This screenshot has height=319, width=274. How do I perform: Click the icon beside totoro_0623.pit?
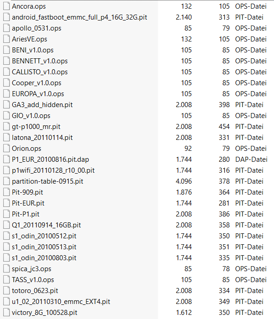pos(6,291)
